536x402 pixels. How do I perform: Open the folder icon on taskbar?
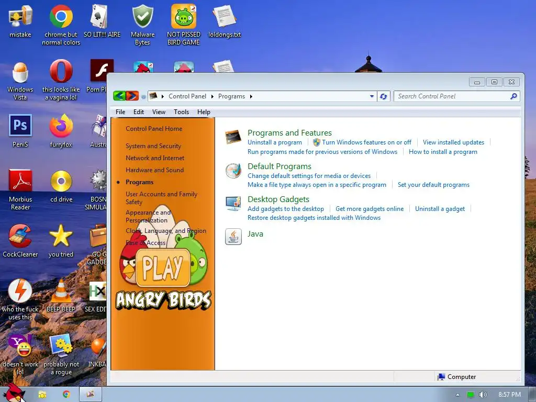point(42,395)
